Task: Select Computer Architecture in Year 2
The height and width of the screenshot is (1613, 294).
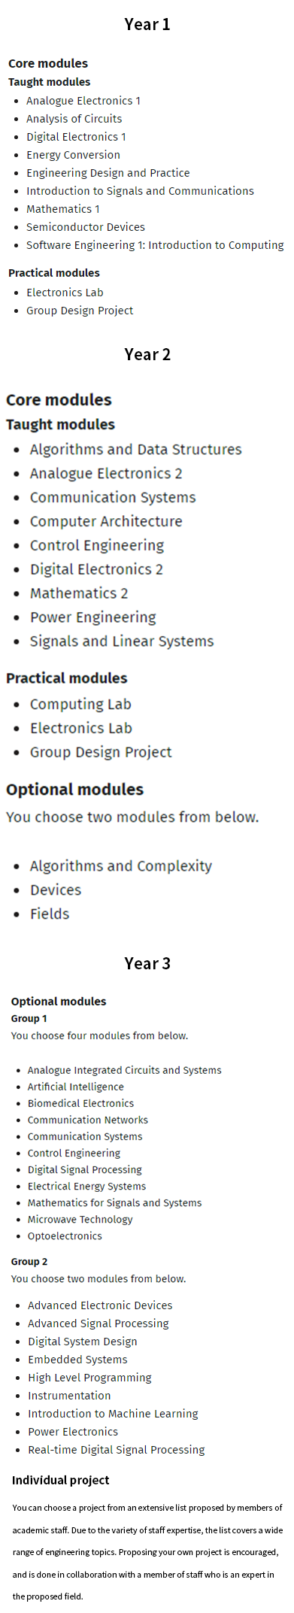Action: point(106,522)
